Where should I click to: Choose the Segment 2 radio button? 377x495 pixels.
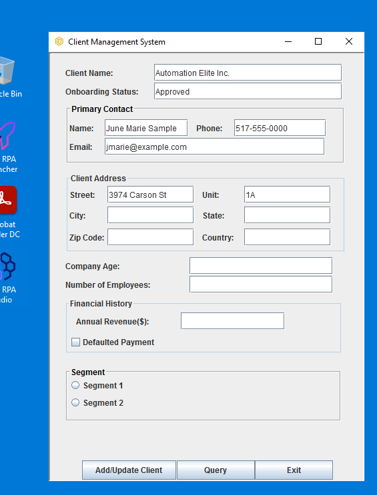click(75, 403)
